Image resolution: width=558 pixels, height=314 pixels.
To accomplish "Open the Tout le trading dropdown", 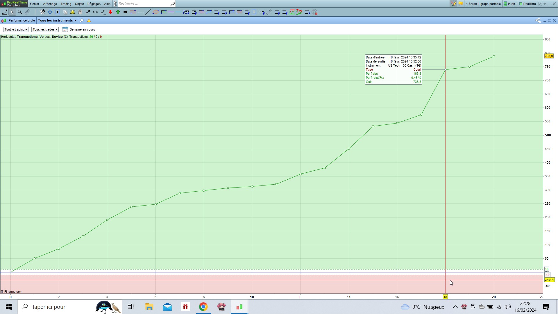I will coord(16,29).
